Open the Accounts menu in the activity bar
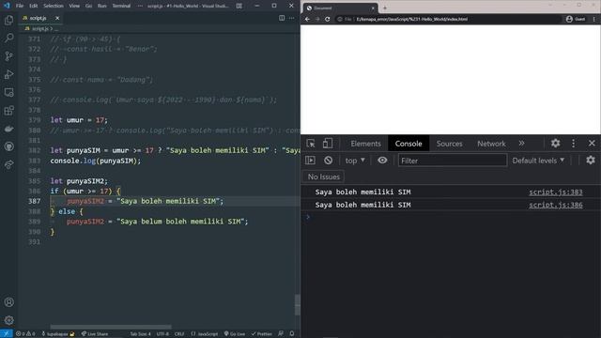 (8, 302)
